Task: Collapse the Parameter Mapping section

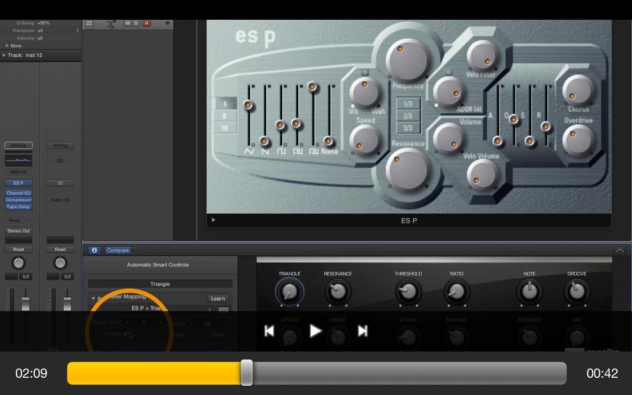Action: coord(93,298)
